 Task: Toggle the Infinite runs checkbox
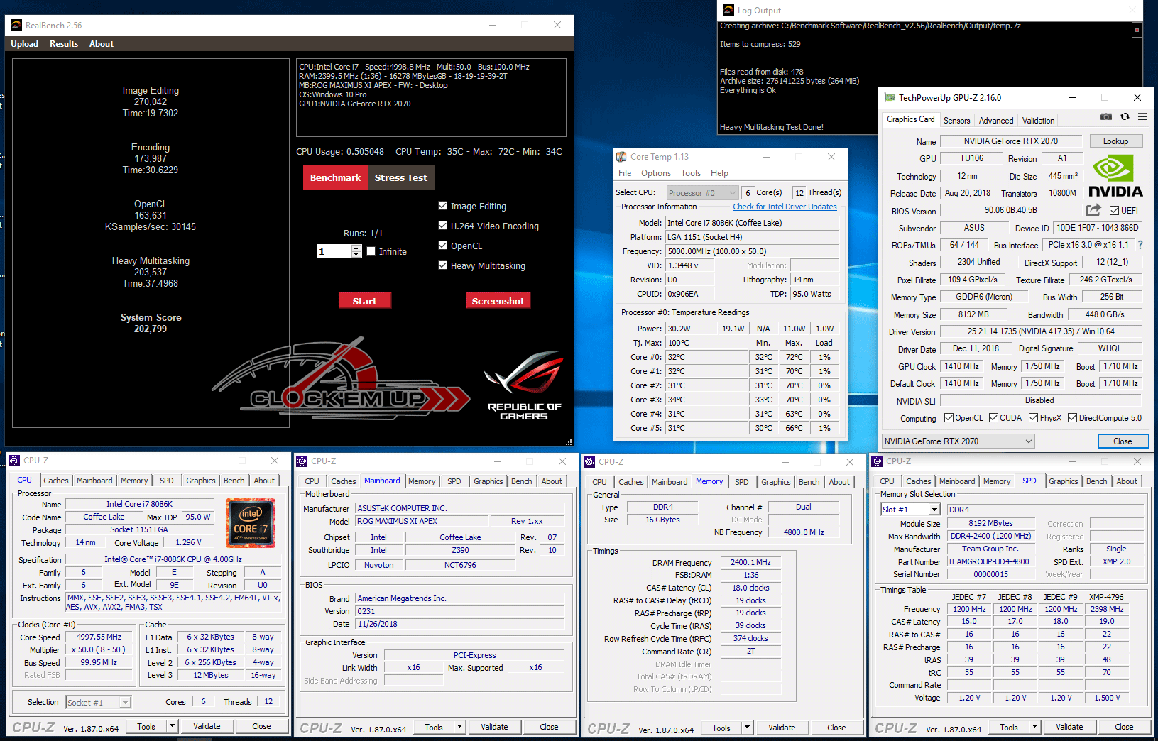[x=371, y=251]
